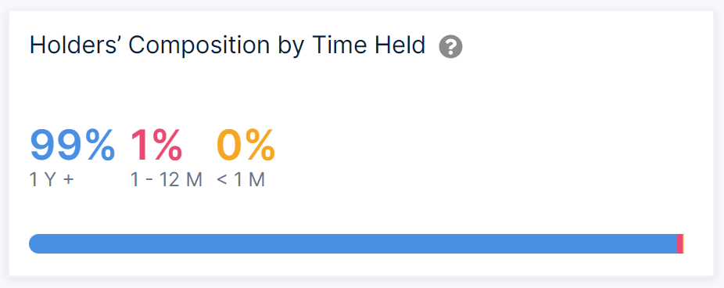This screenshot has width=724, height=288.
Task: Select the '1 Y +' label
Action: coord(52,180)
